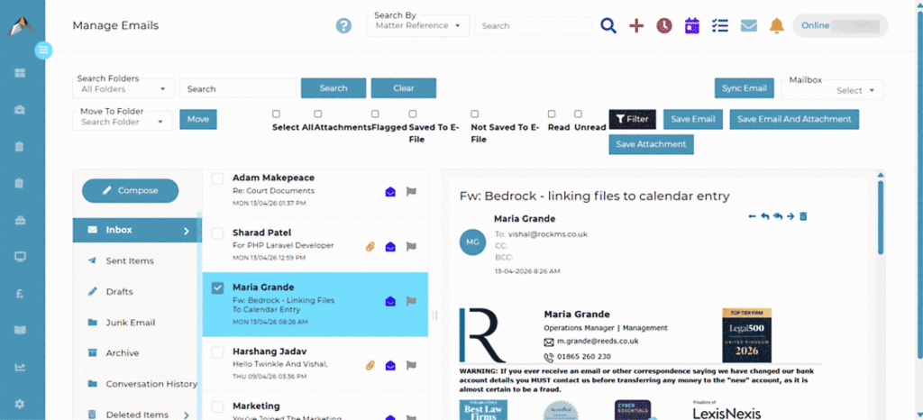Open the help question mark icon
Image resolution: width=923 pixels, height=420 pixels.
pyautogui.click(x=343, y=26)
